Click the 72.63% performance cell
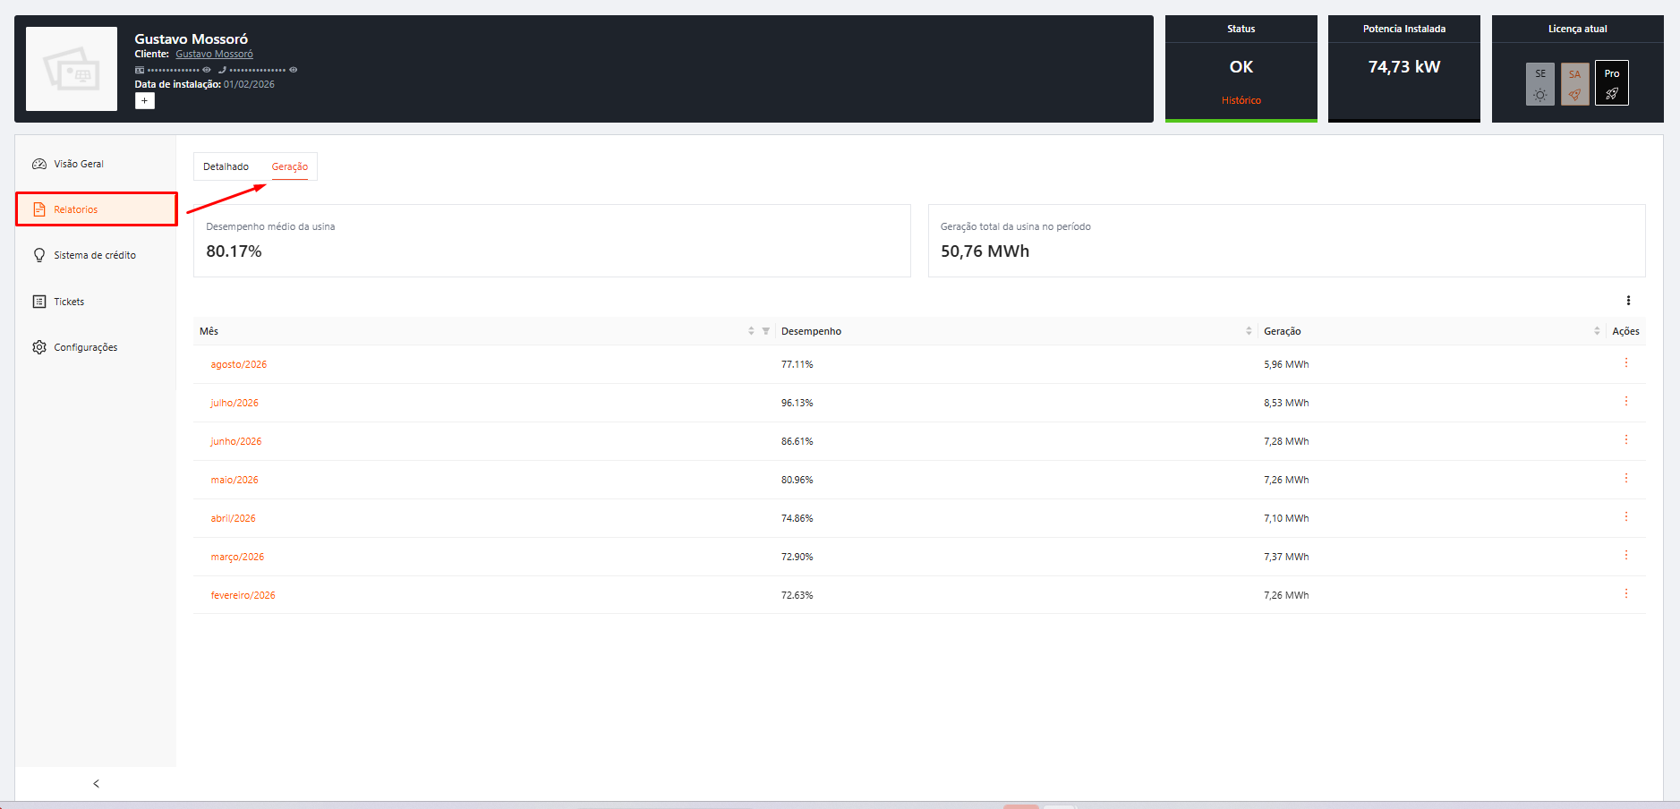The width and height of the screenshot is (1680, 809). pos(797,595)
